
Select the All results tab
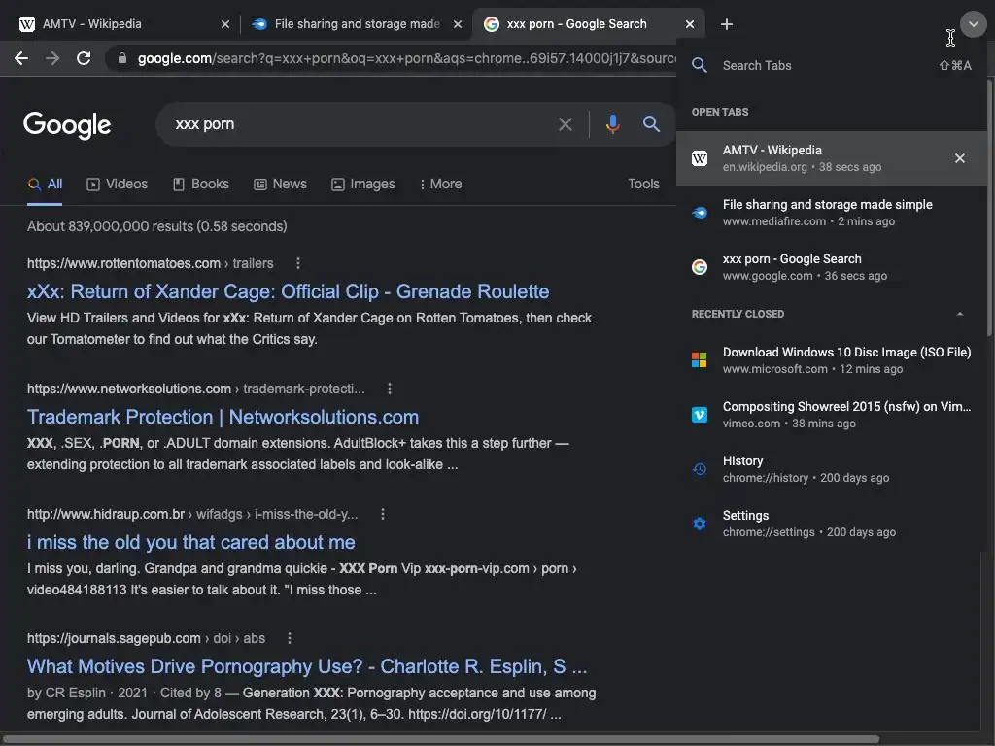(45, 184)
